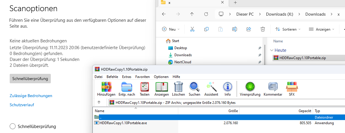Viewport: 345px width, 133px height.
Task: Open Desktop in Explorer sidebar
Action: tap(178, 48)
